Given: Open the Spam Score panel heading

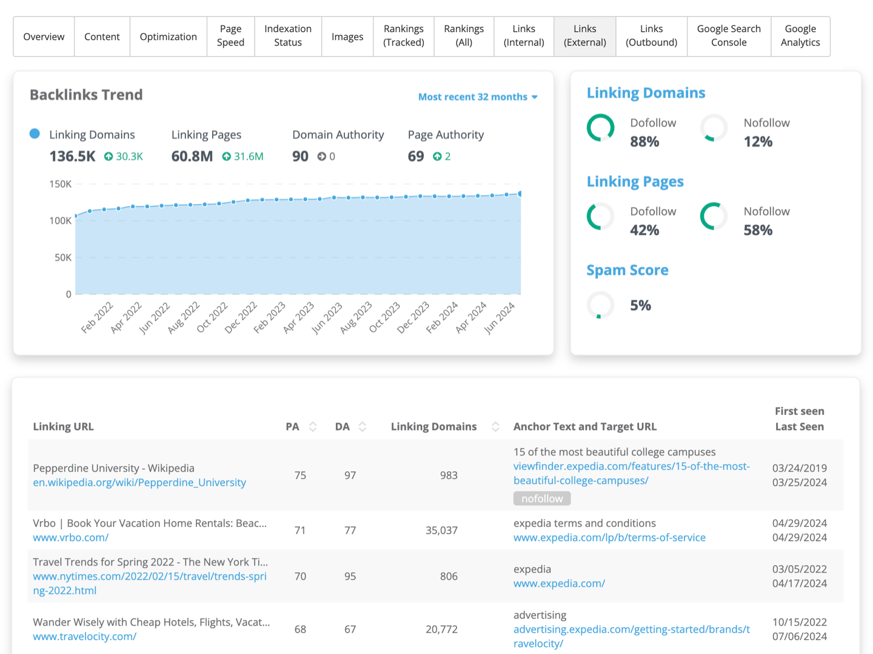Looking at the screenshot, I should 627,270.
